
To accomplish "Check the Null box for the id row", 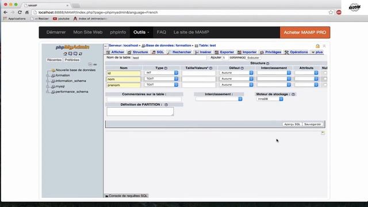I will click(x=325, y=73).
